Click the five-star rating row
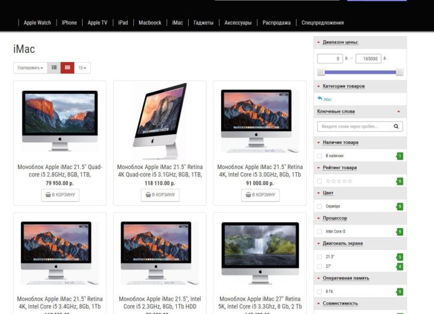 click(x=339, y=181)
